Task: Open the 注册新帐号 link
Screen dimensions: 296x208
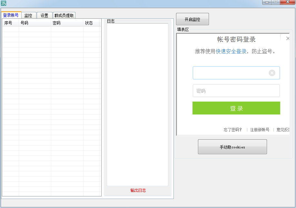Action: [259, 130]
